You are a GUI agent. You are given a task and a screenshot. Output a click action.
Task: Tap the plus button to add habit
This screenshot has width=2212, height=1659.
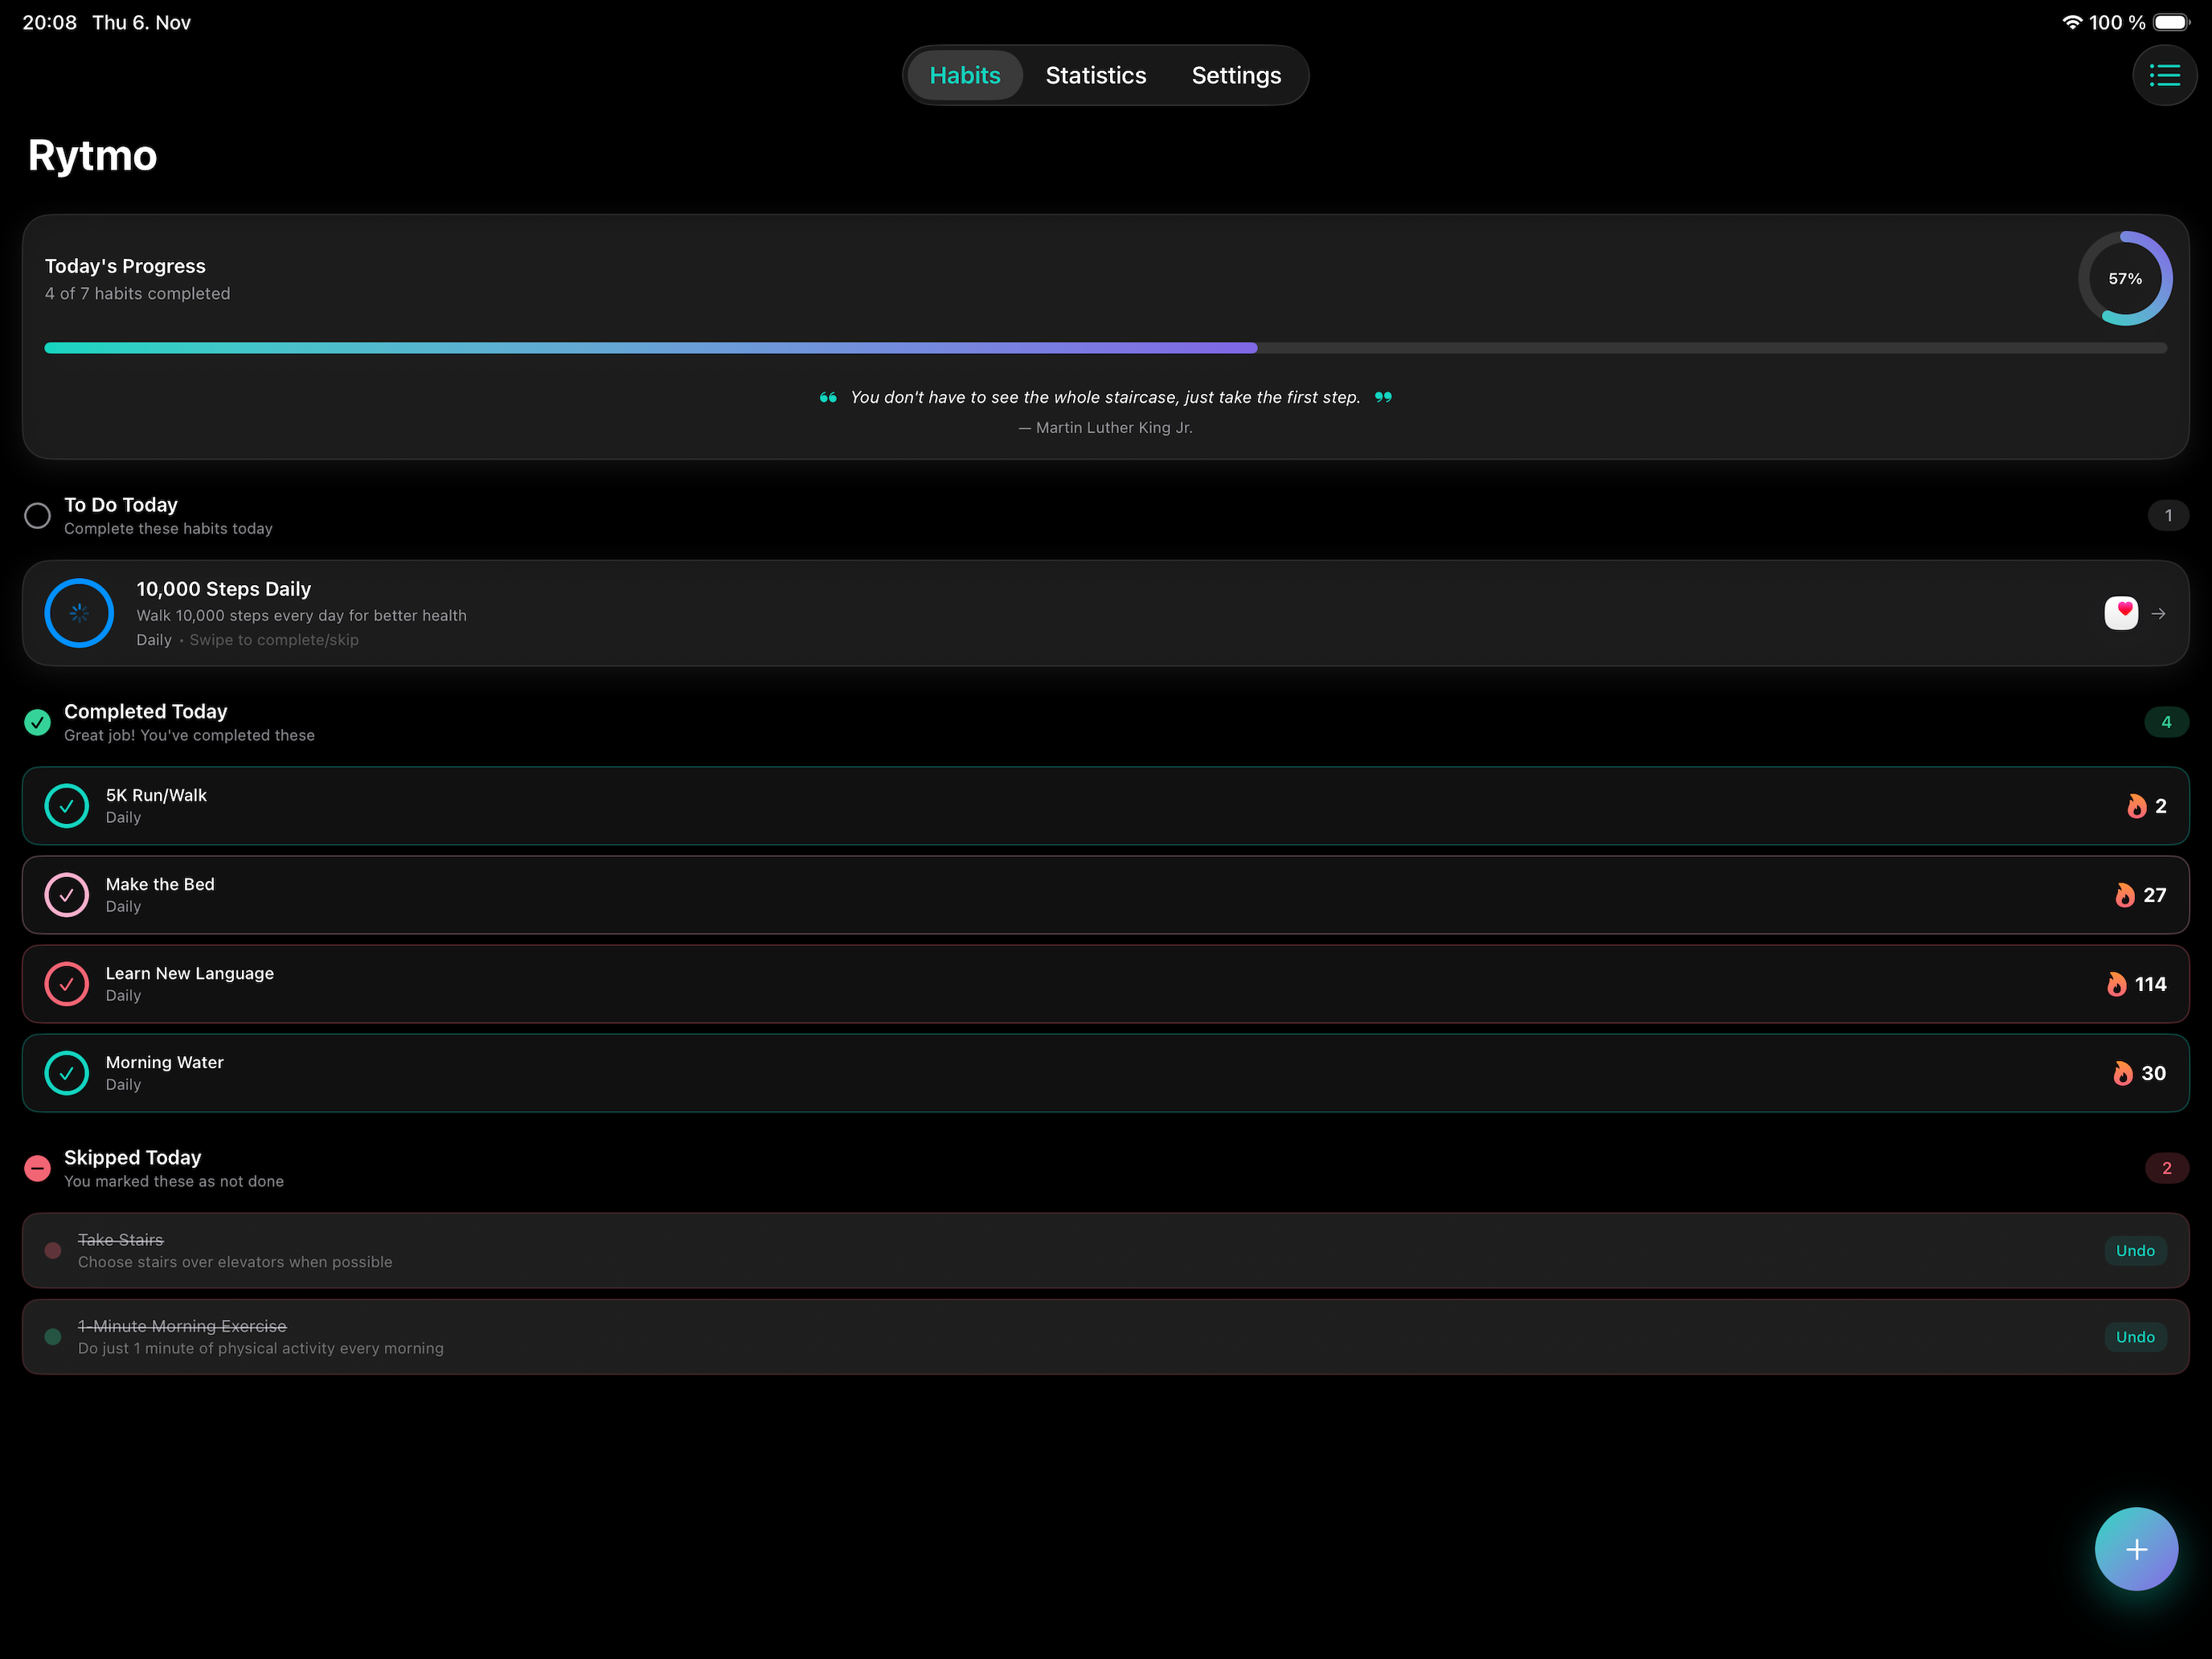pyautogui.click(x=2136, y=1548)
